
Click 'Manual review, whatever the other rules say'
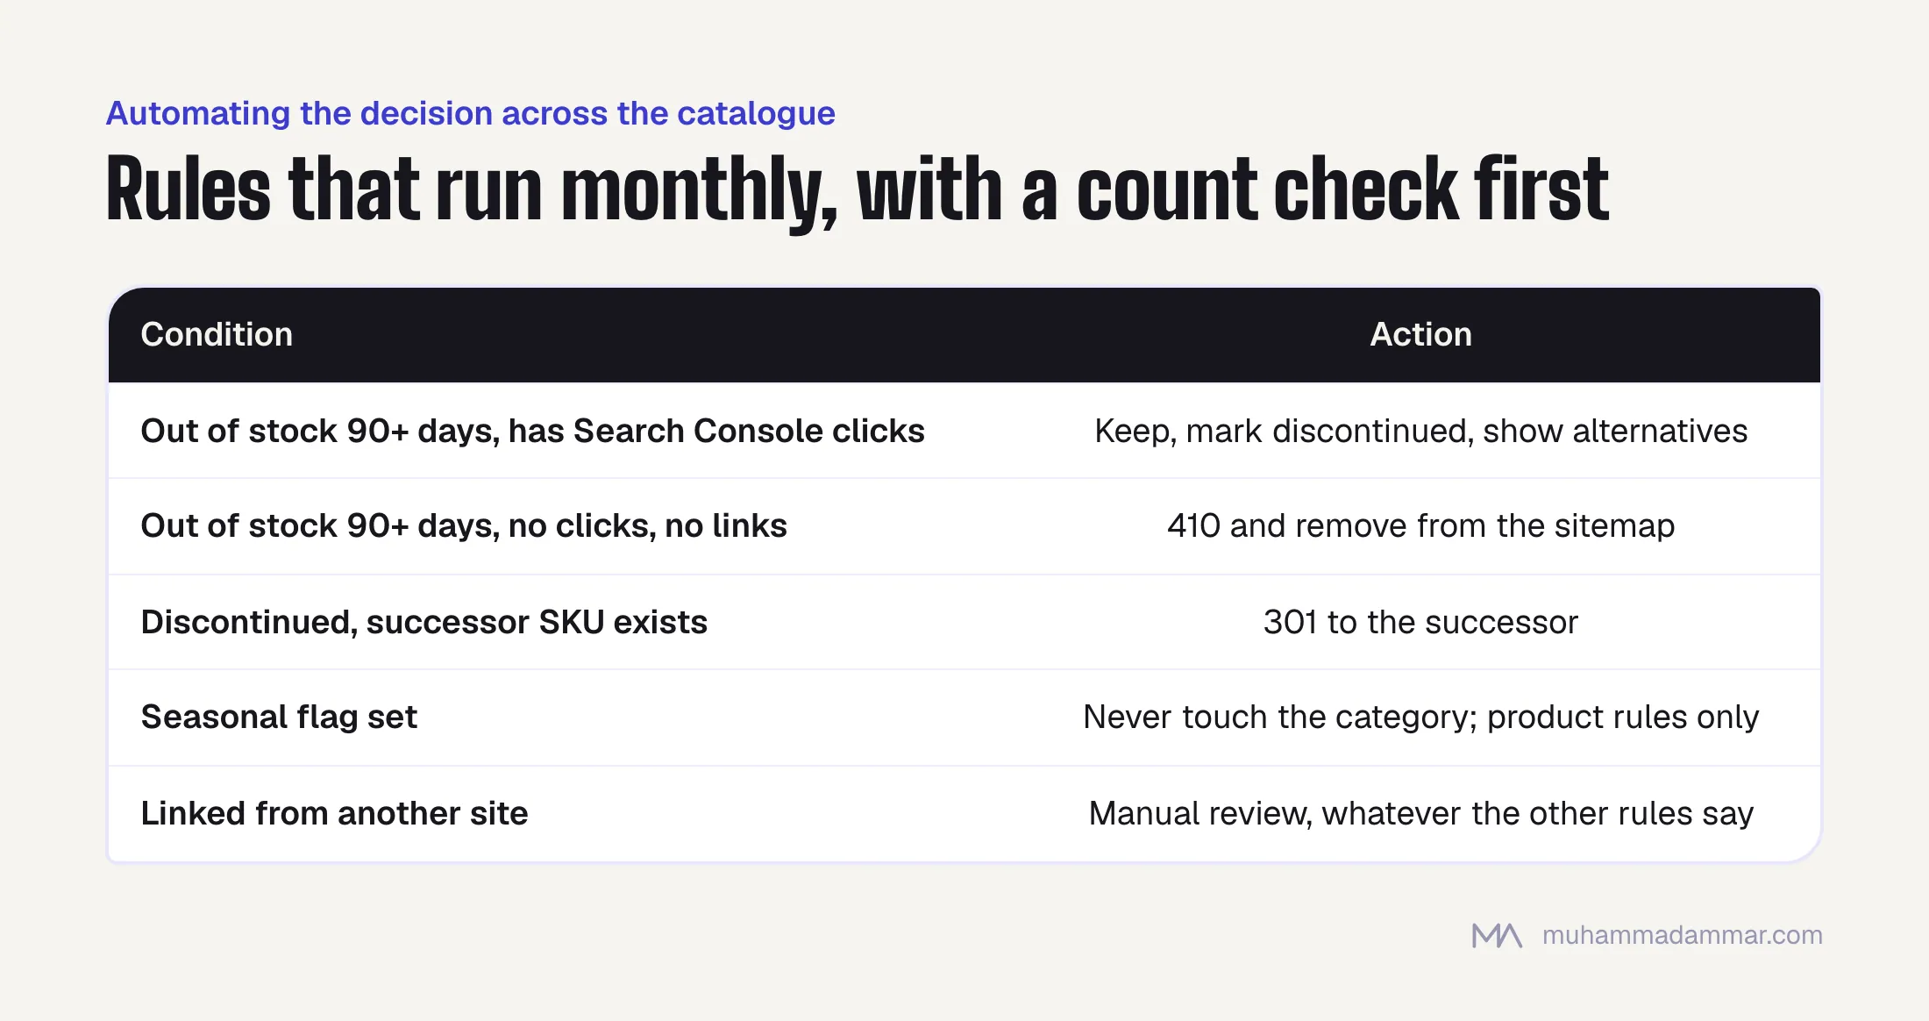pyautogui.click(x=1420, y=813)
